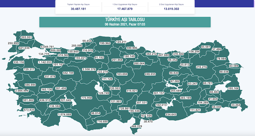
Task: Select the province labeled 2.558.378
Action: (91, 69)
